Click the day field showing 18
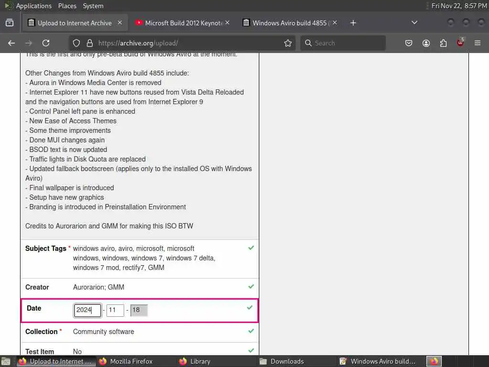489x367 pixels. [139, 310]
